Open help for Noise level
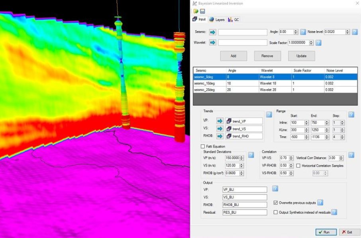The width and height of the screenshot is (361, 238). click(x=354, y=32)
